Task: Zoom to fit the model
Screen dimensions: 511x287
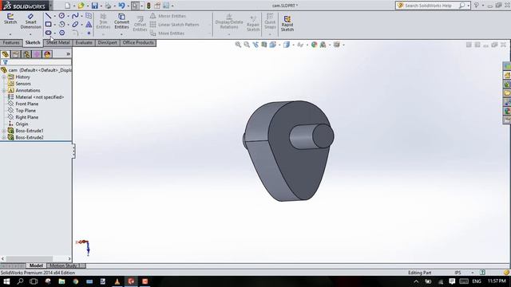Action: tap(238, 45)
